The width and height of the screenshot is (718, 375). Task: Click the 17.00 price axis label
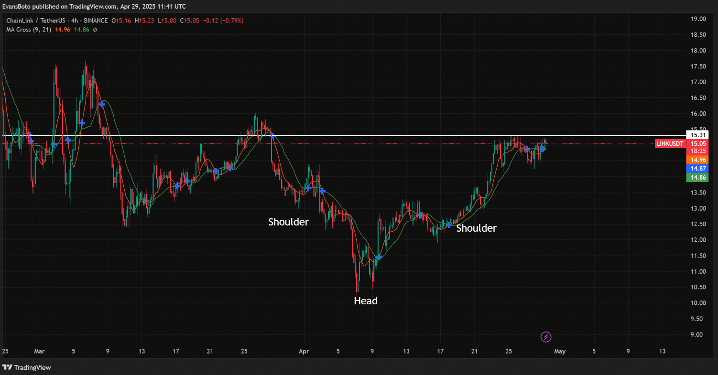[x=698, y=82]
